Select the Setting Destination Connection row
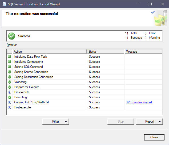The image size is (169, 145). coord(84,77)
